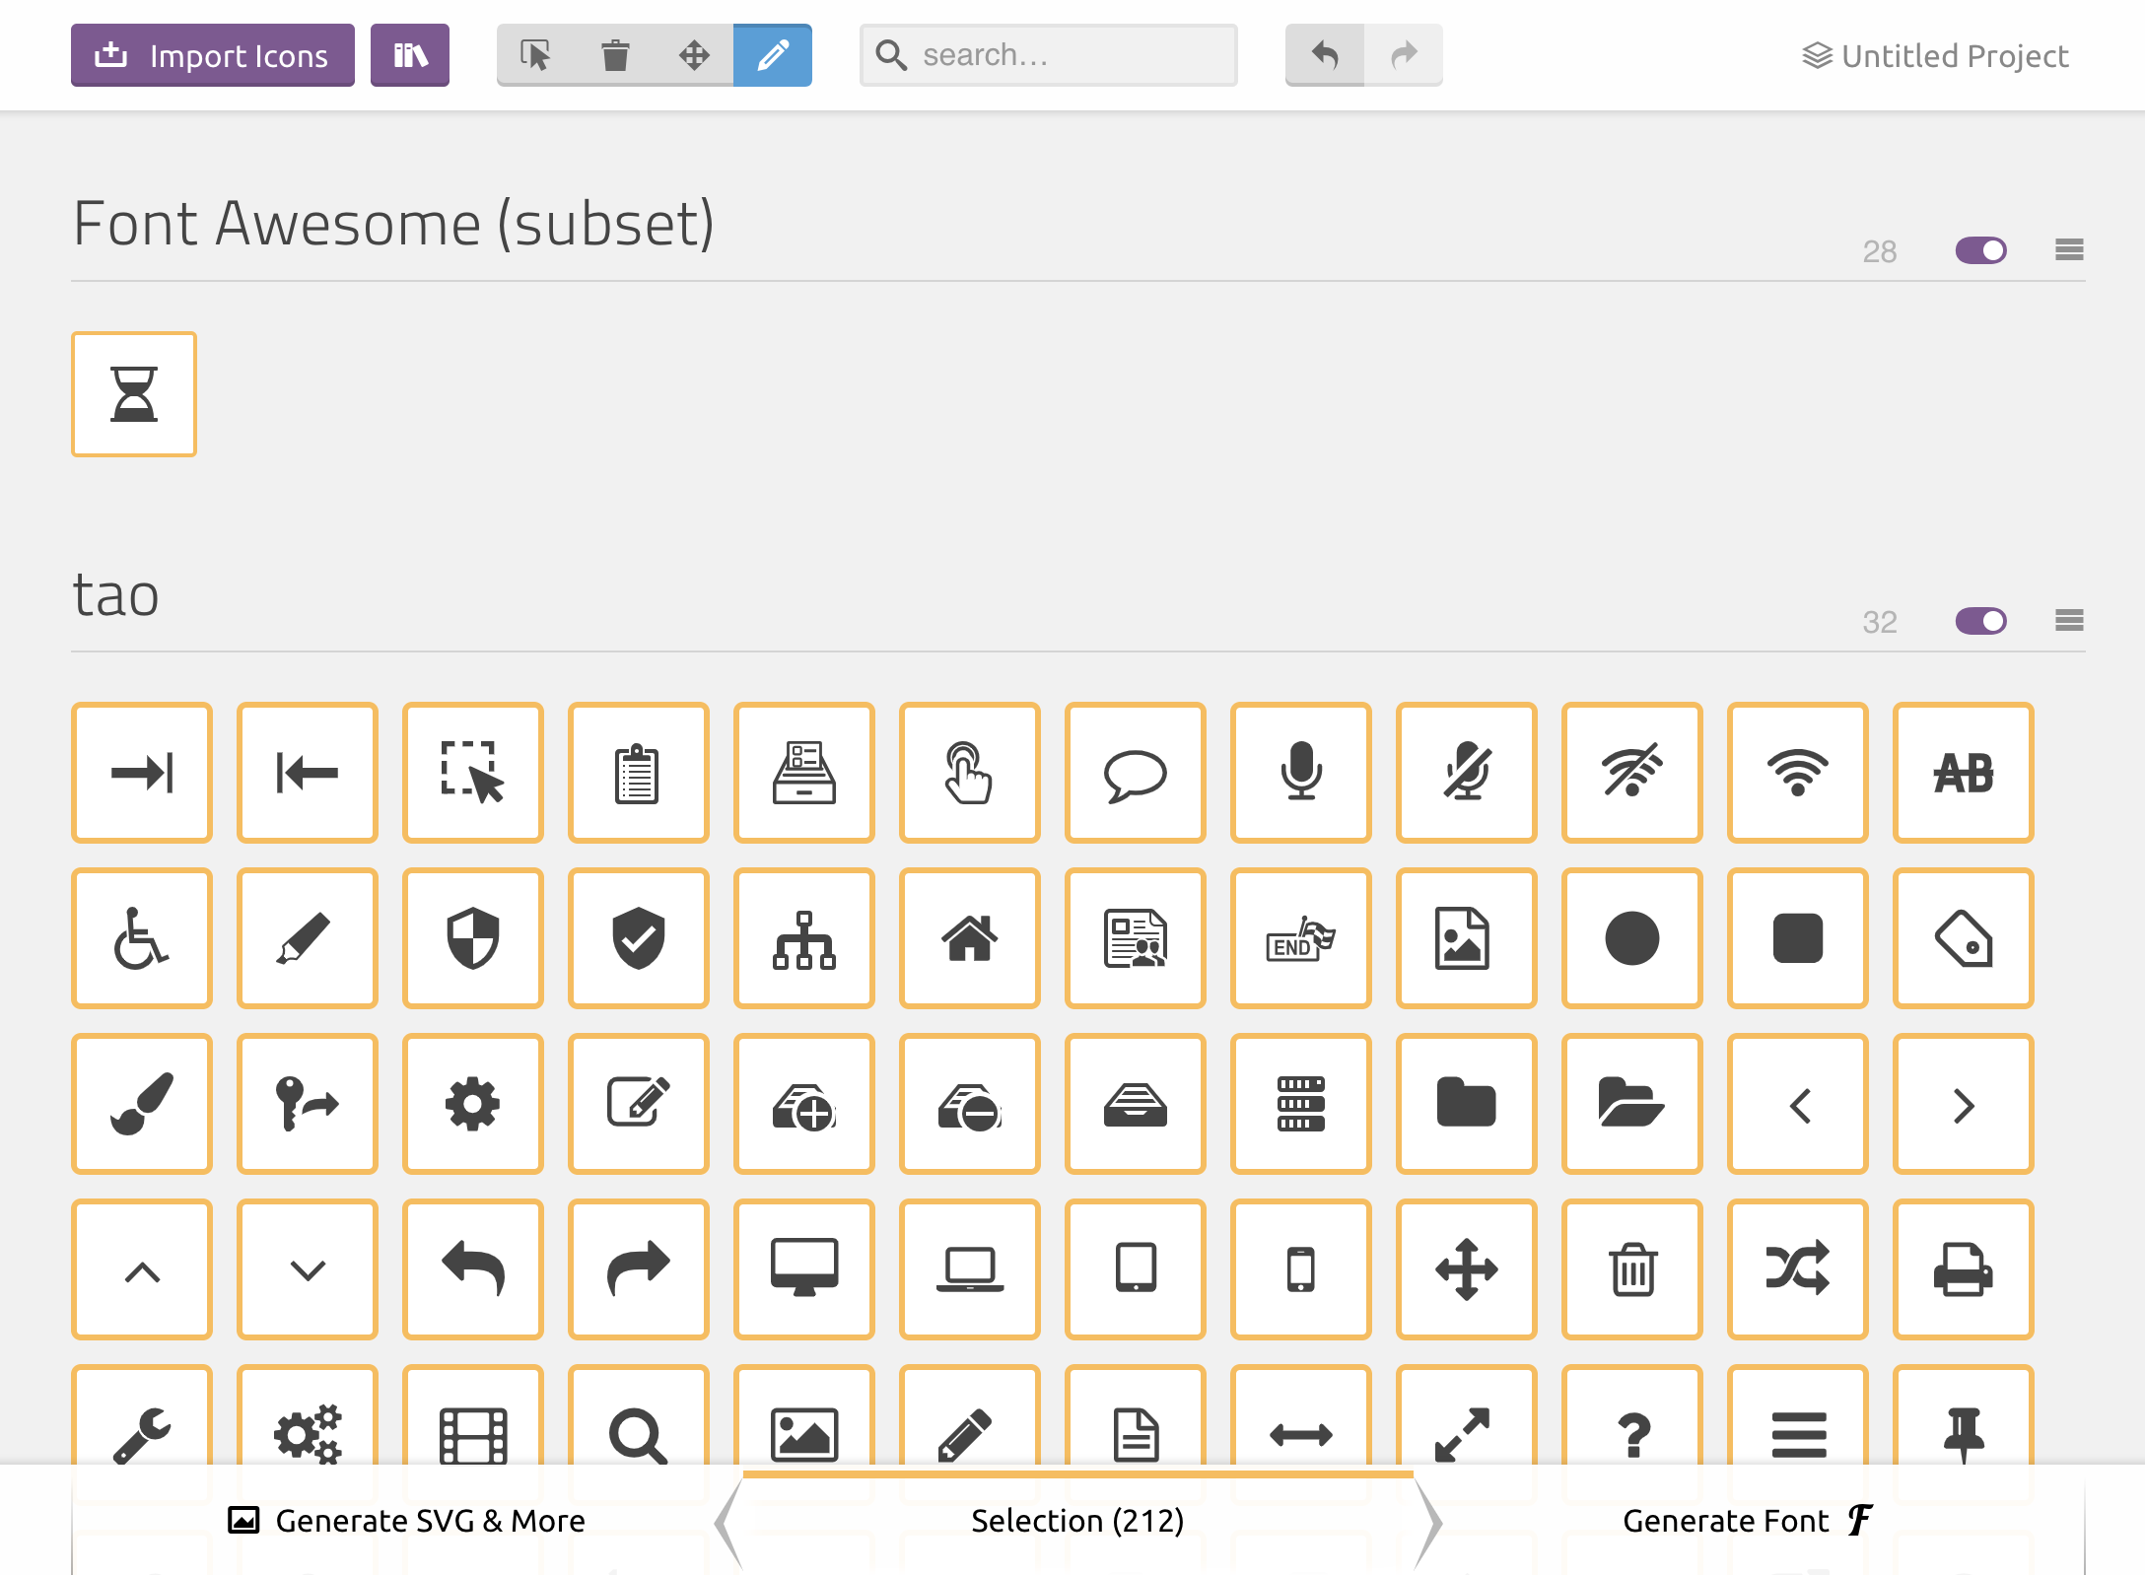Activate the remove icons trash tool

pos(616,55)
